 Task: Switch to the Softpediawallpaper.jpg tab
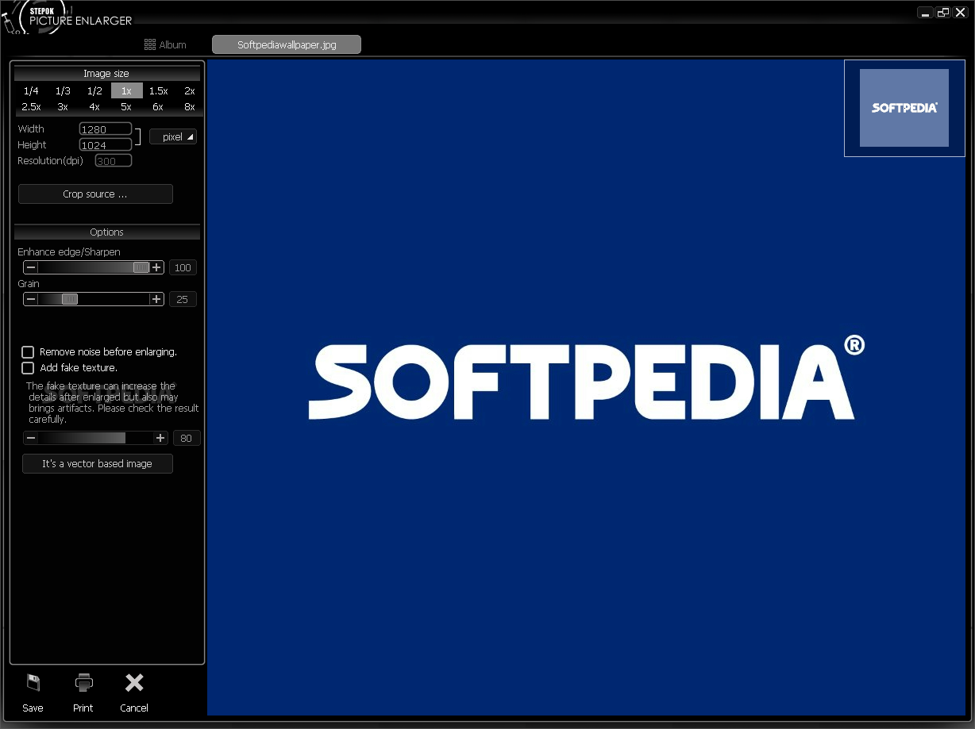(287, 45)
